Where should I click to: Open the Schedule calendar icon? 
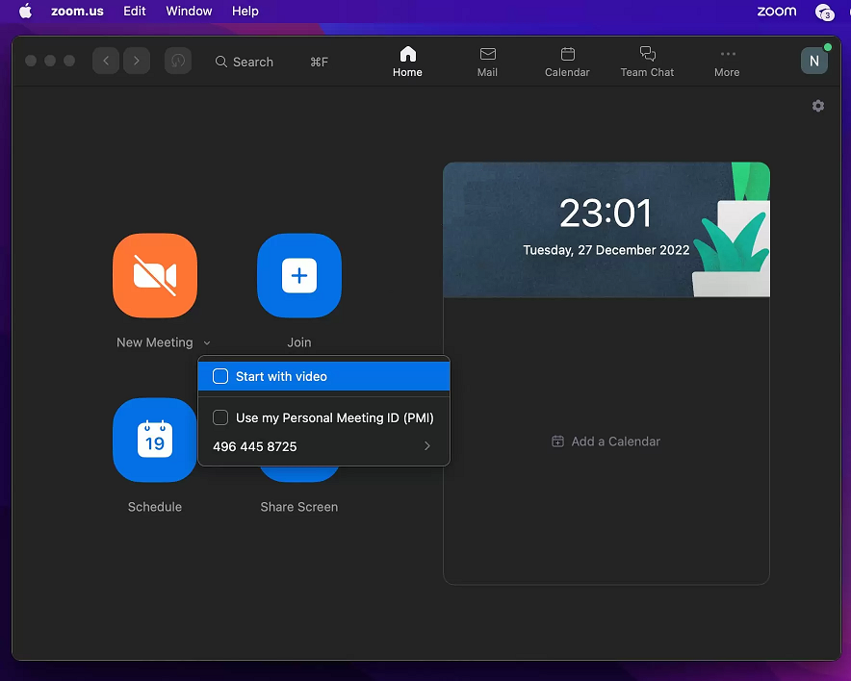(155, 440)
